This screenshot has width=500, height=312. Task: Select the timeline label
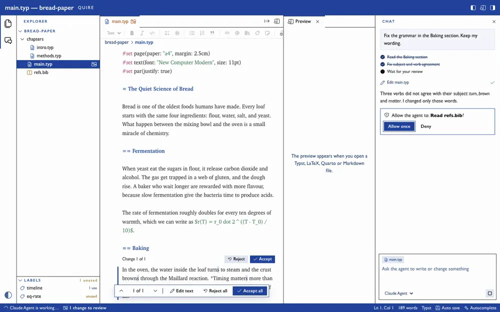point(34,288)
